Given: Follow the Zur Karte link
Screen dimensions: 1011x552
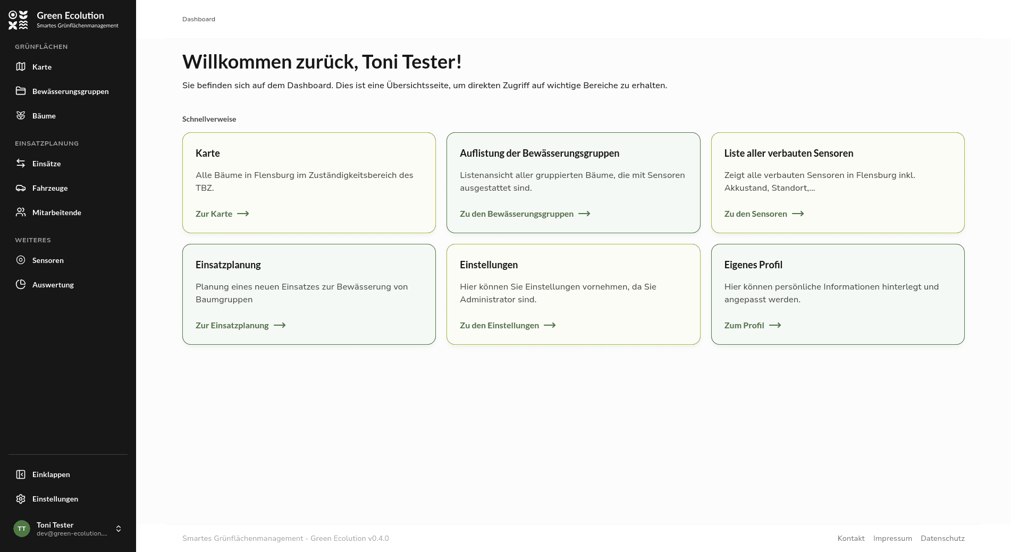Looking at the screenshot, I should [222, 214].
